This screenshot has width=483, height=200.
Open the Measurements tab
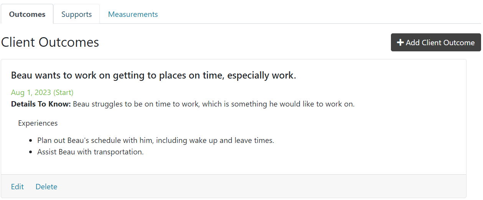tap(133, 14)
